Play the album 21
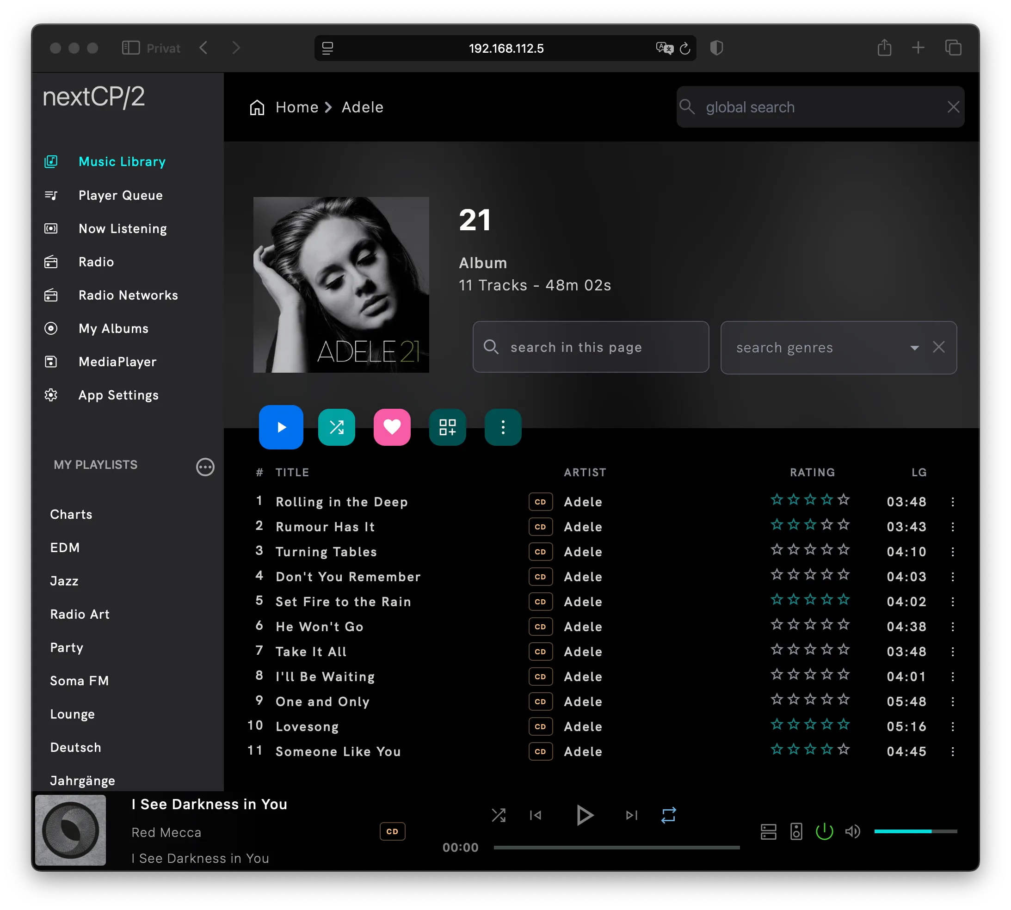1011x910 pixels. point(281,427)
